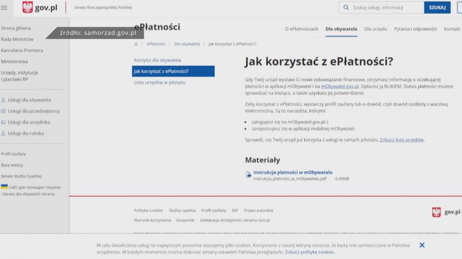Click Prawa autorskie footer link
Screen dimensions: 462x259
coord(258,211)
